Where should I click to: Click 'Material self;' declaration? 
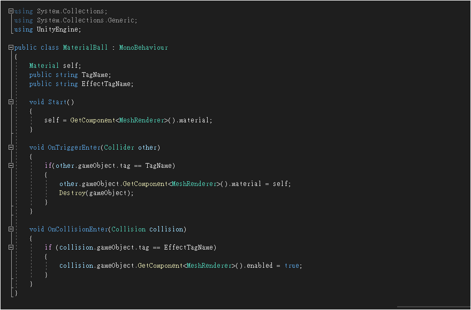click(55, 66)
